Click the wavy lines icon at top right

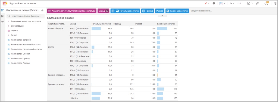click(275, 3)
